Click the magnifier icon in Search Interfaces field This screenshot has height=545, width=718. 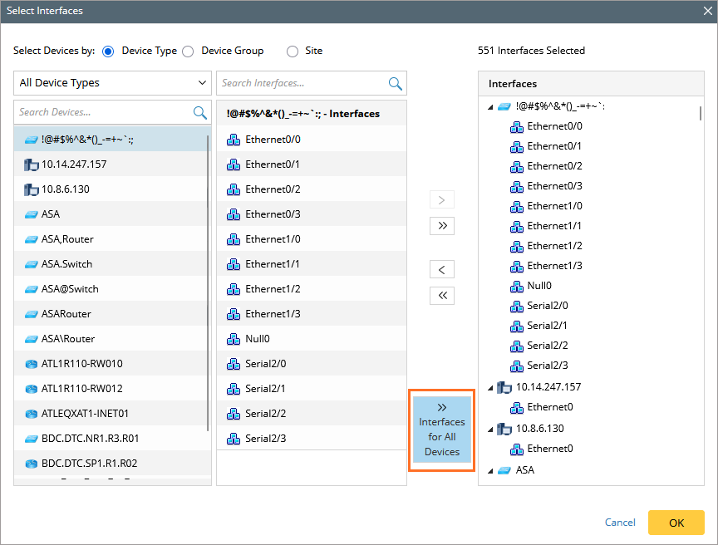click(396, 83)
